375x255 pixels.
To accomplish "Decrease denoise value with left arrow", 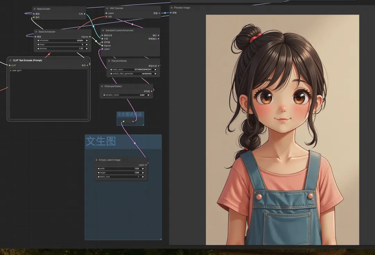I will point(38,49).
